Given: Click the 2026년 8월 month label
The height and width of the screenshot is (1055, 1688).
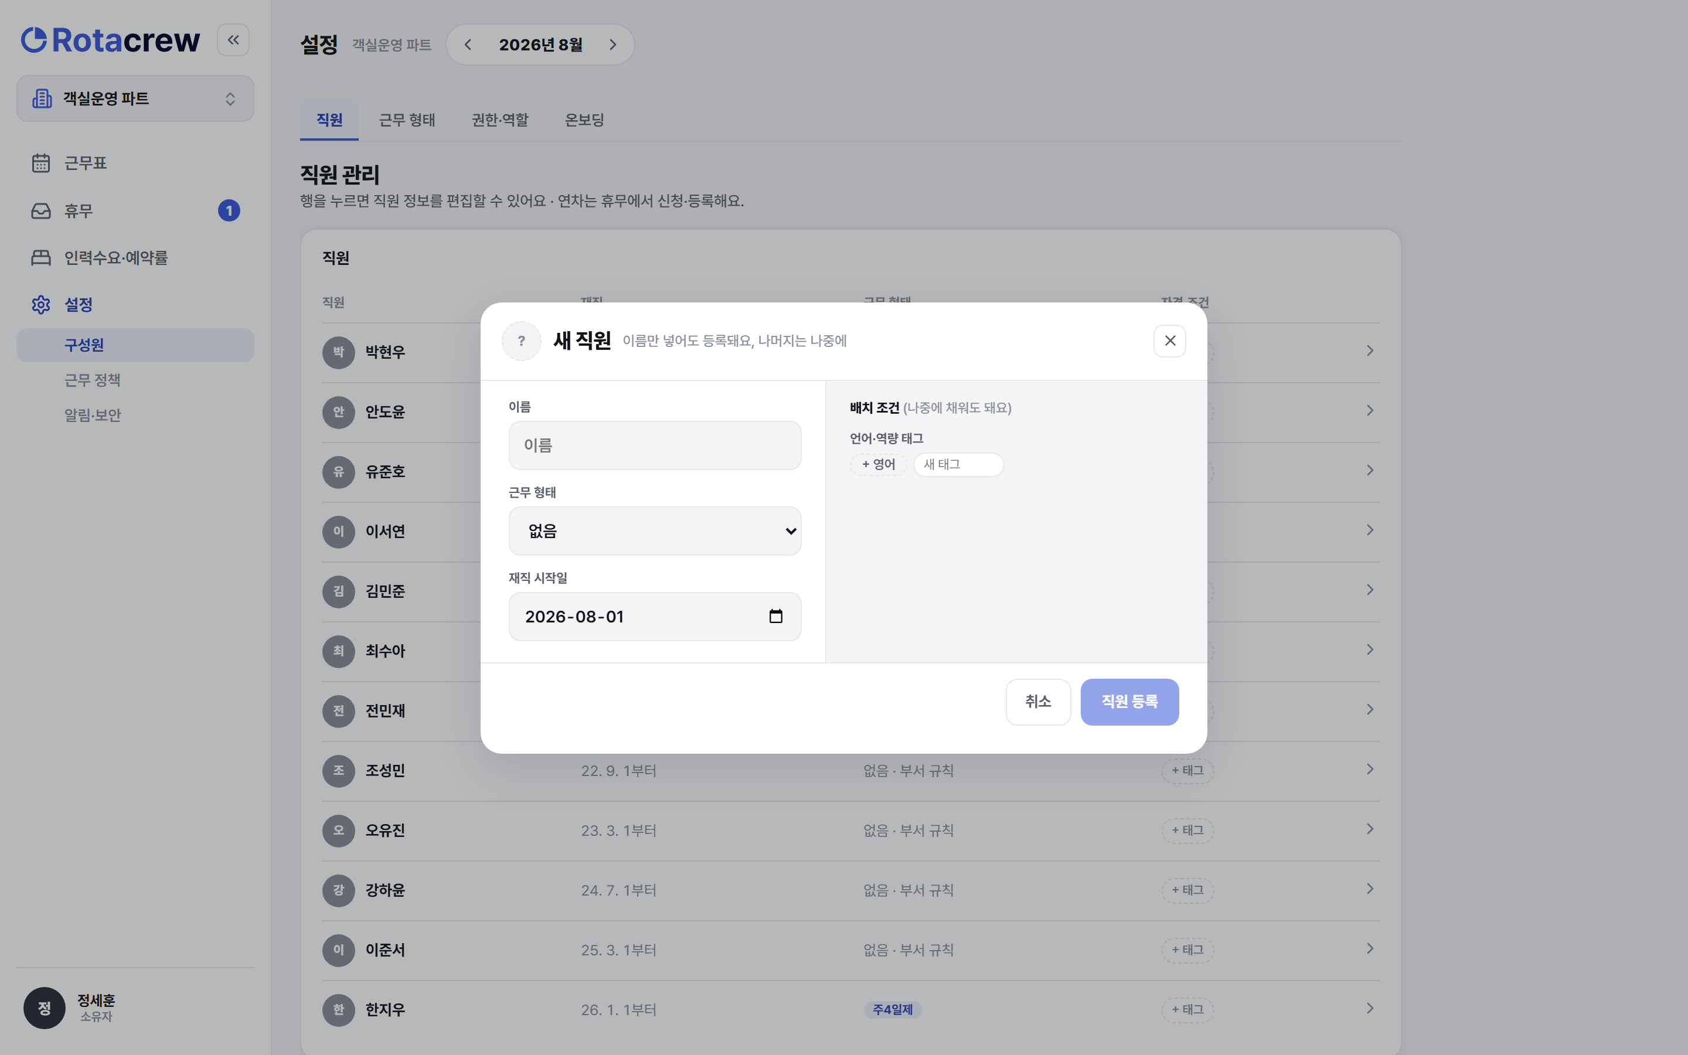Looking at the screenshot, I should tap(540, 45).
